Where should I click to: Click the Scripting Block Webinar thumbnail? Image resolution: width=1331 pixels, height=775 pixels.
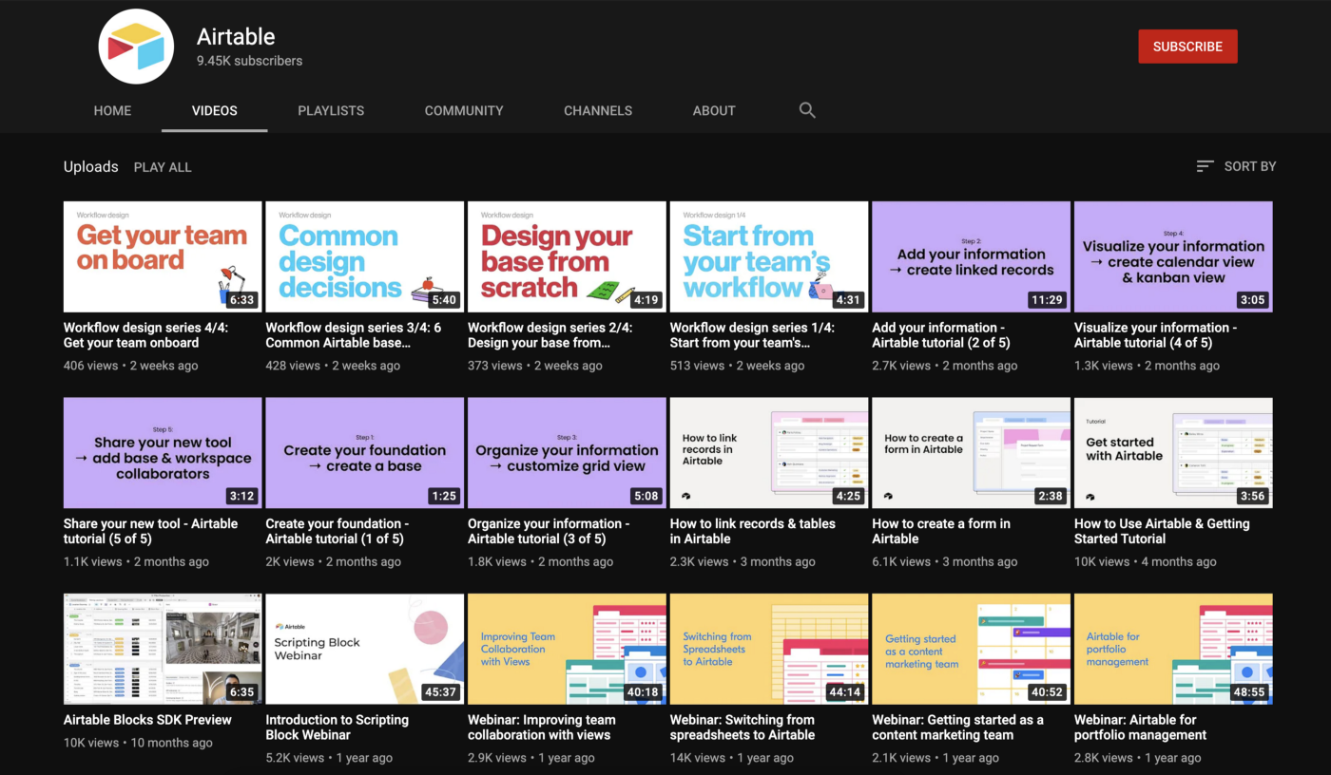[x=364, y=649]
